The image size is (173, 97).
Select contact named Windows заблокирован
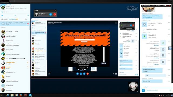tap(15, 54)
